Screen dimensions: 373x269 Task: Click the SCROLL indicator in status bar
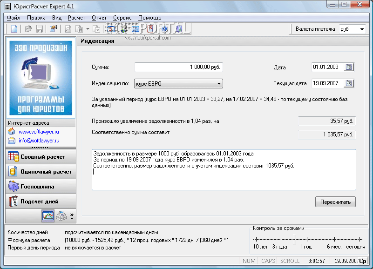(290, 261)
